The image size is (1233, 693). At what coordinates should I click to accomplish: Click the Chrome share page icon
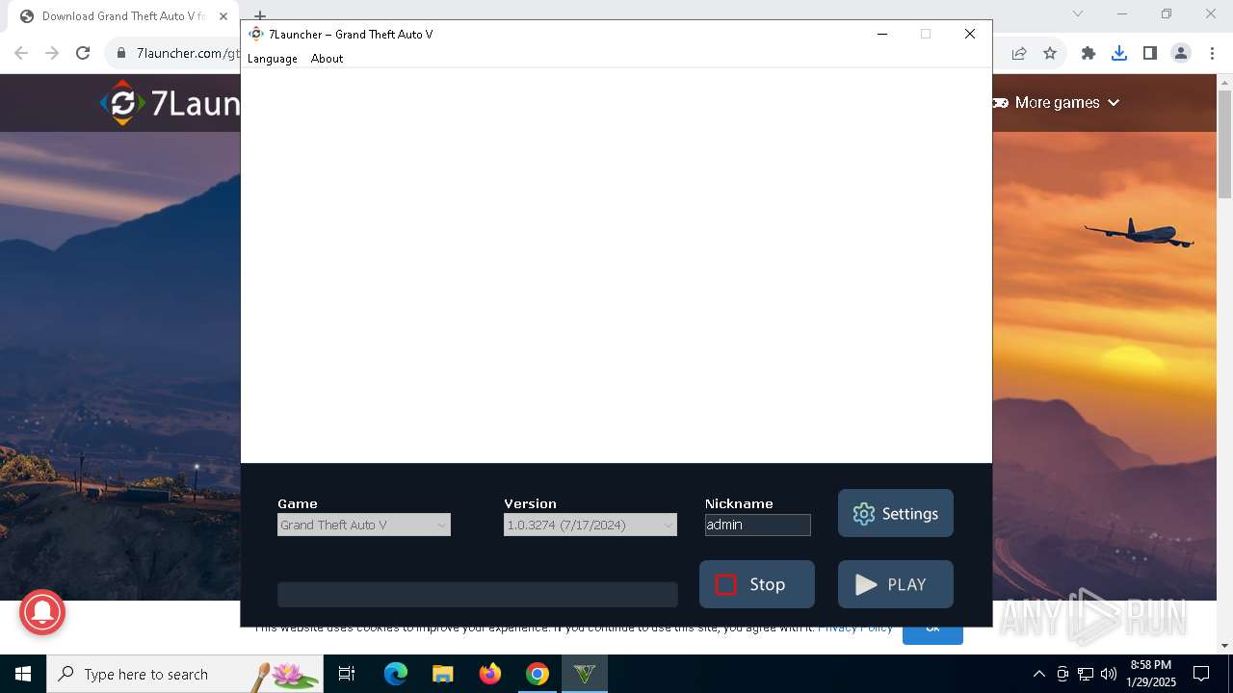click(x=1019, y=53)
